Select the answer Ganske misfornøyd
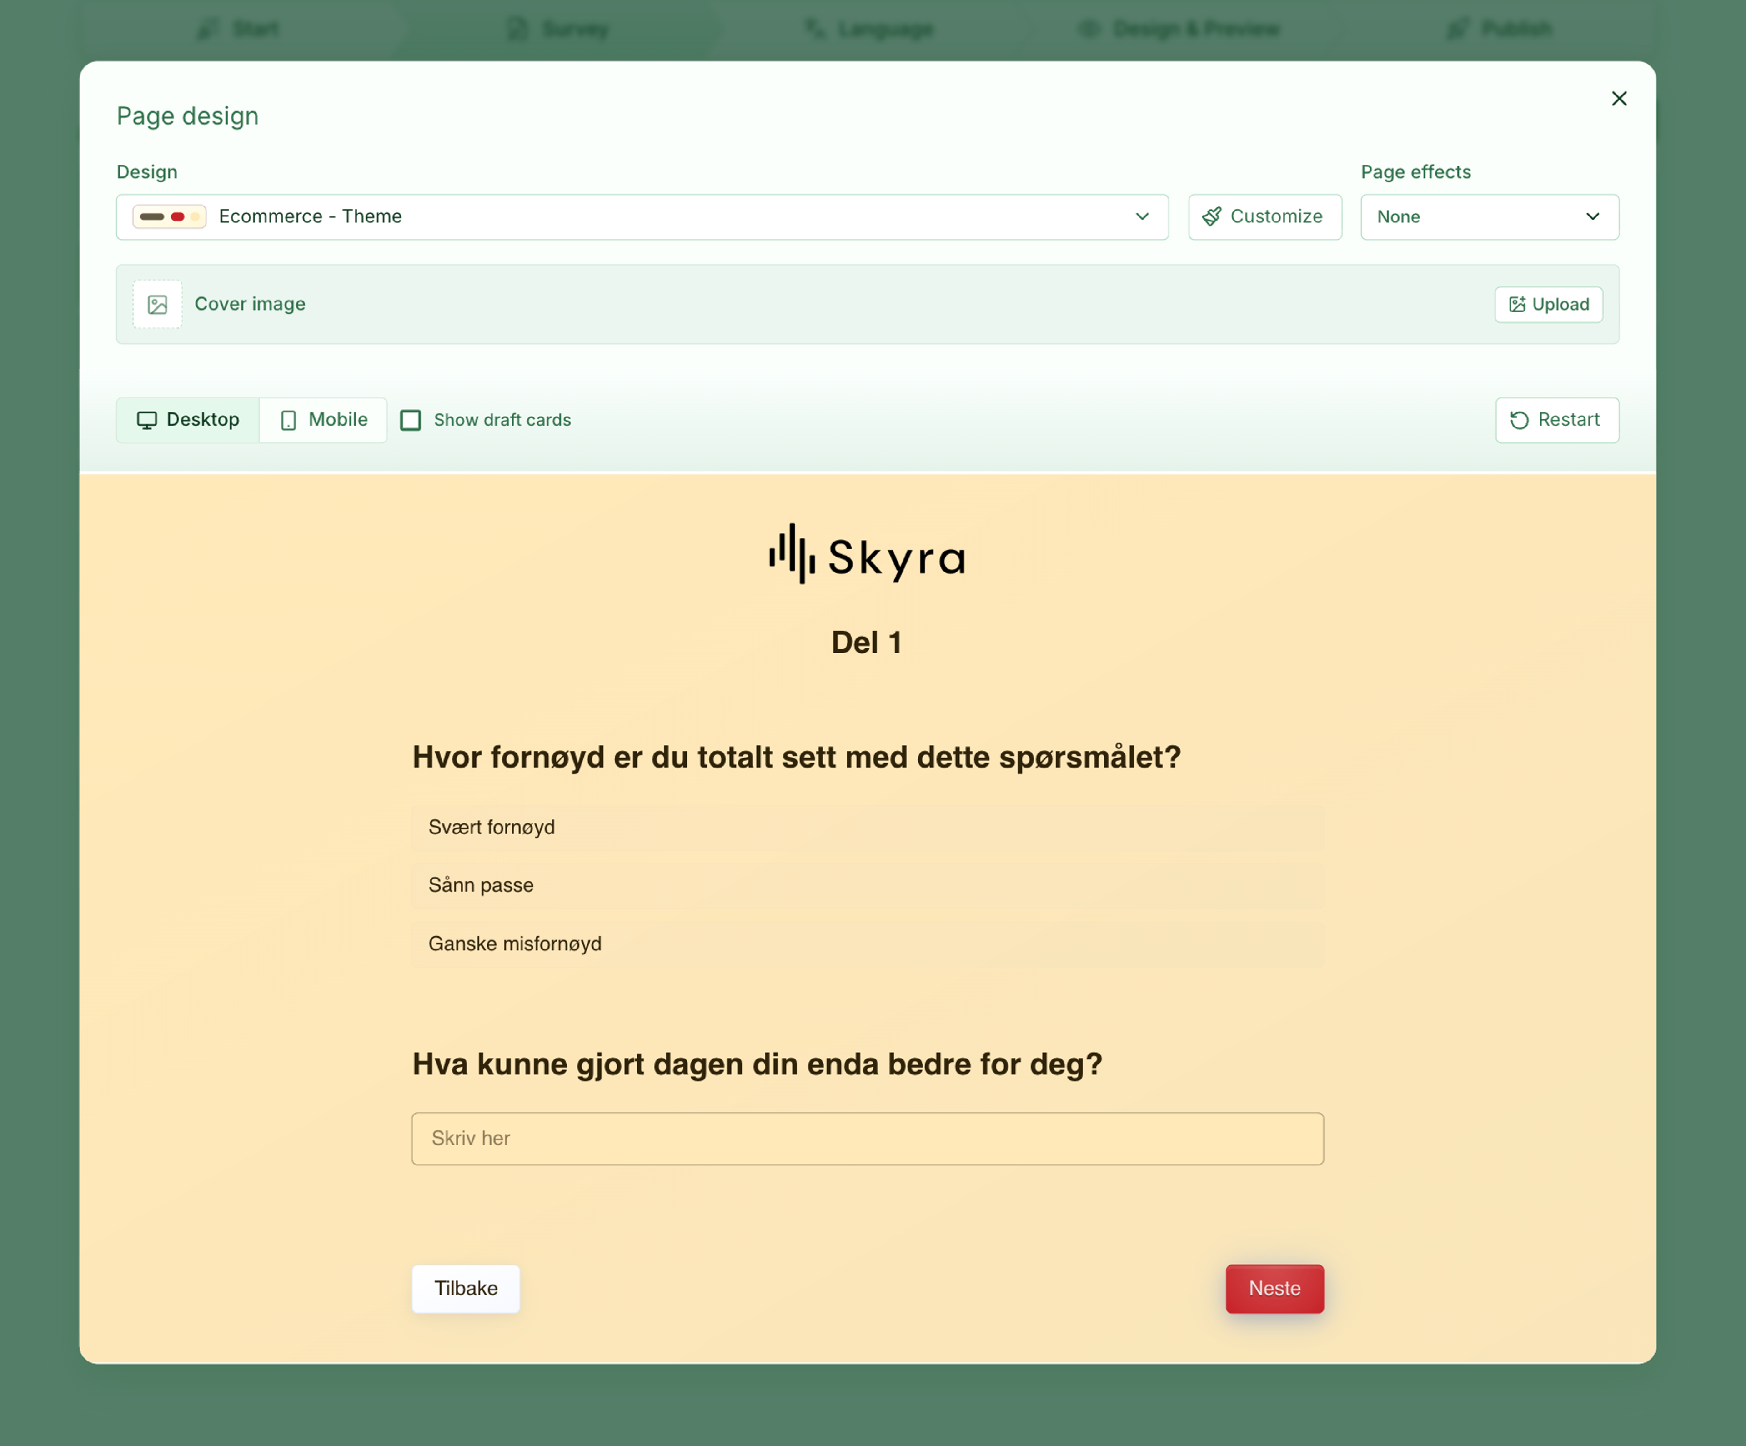Viewport: 1746px width, 1446px height. [x=867, y=944]
